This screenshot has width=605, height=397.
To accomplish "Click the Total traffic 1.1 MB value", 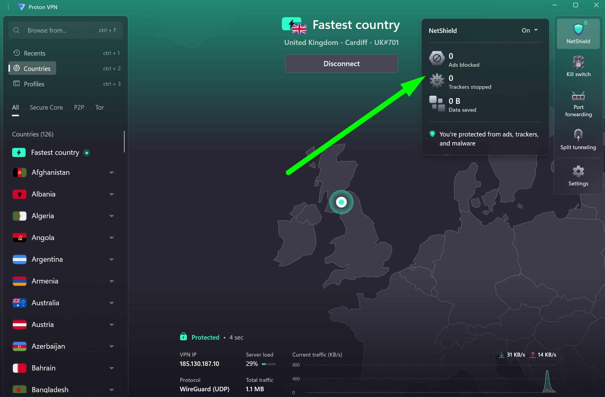I will [255, 389].
